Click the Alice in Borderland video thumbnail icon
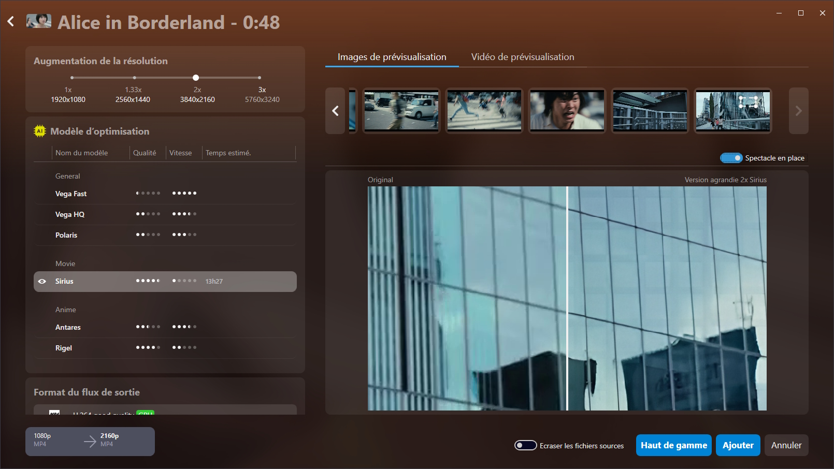The width and height of the screenshot is (834, 469). pyautogui.click(x=39, y=21)
